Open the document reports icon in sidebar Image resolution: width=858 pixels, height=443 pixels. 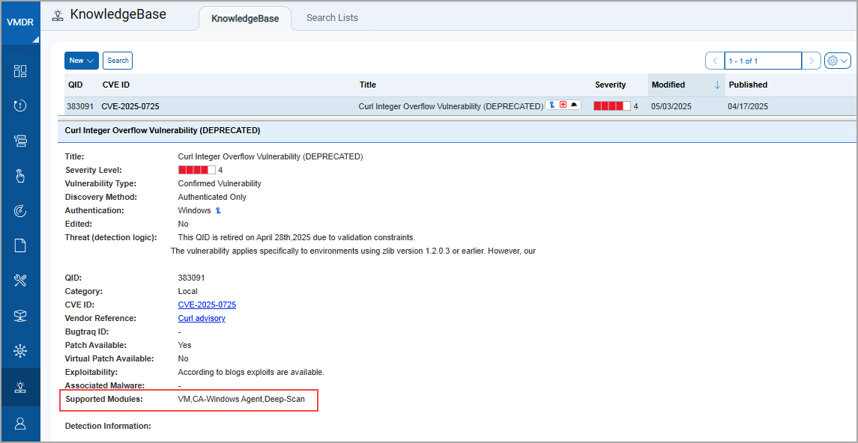coord(20,245)
